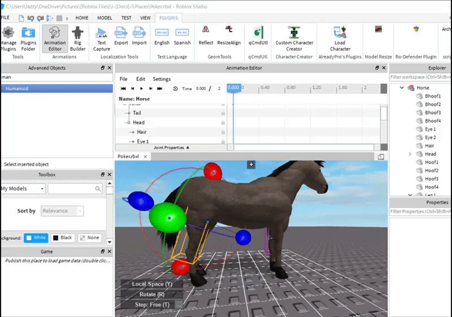This screenshot has height=317, width=452.
Task: Toggle Step: Free (T) setting
Action: (x=152, y=305)
